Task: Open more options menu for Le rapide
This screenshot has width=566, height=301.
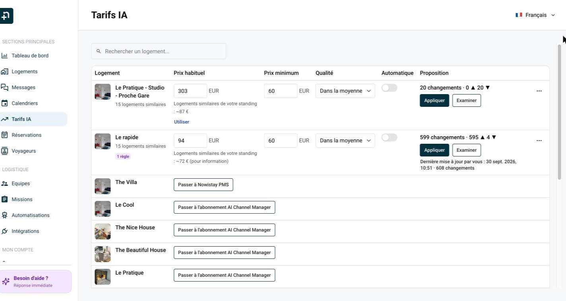Action: point(539,141)
